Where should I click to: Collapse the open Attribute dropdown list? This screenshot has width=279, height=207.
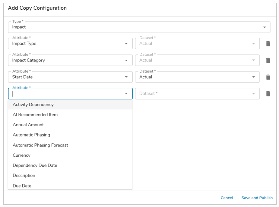pyautogui.click(x=126, y=94)
